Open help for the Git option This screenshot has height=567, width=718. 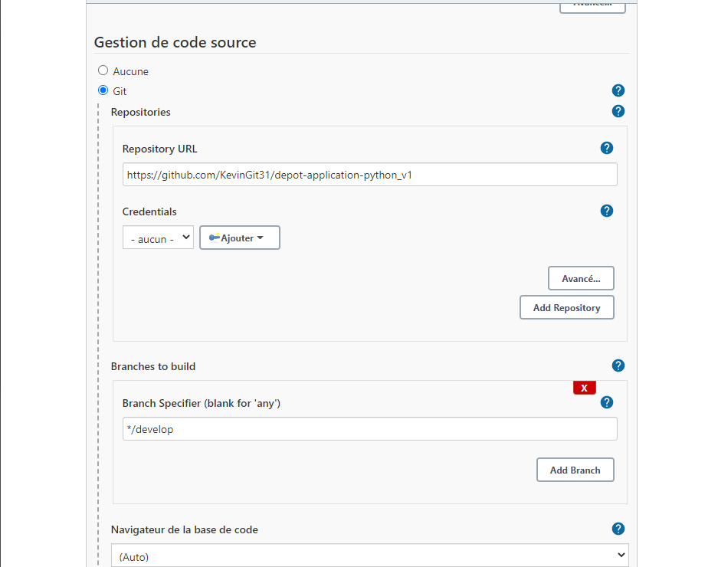[x=618, y=90]
